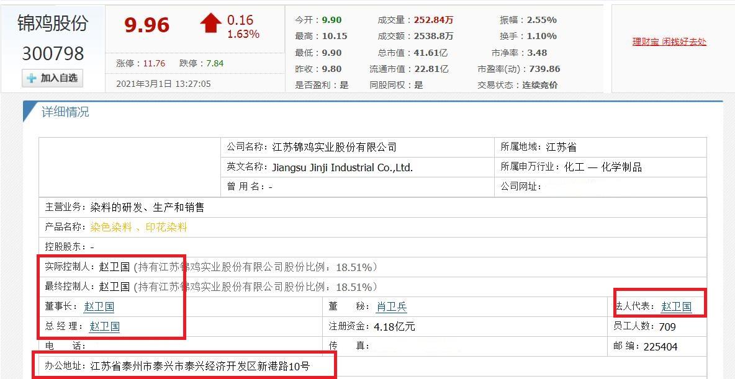
Task: Click the 换手 turnover value 1.10%
Action: pyautogui.click(x=542, y=36)
